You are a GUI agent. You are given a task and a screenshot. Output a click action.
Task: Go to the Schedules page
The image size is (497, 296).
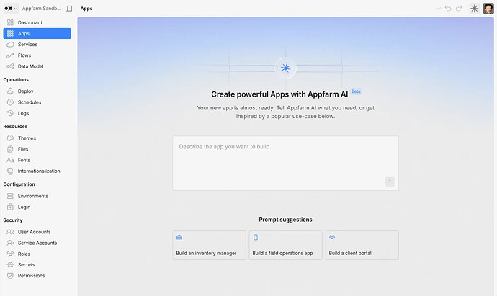[x=37, y=102]
